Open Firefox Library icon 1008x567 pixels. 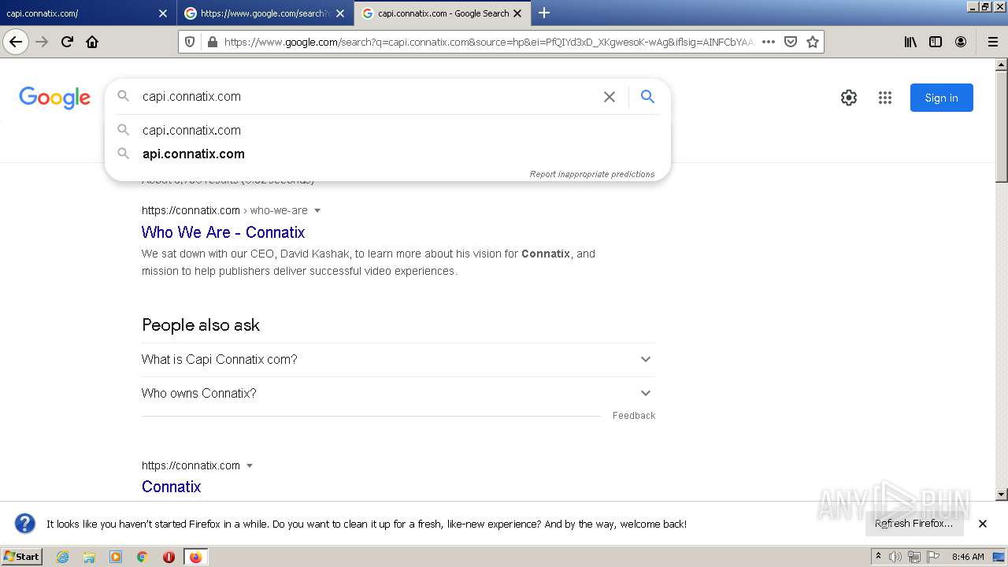pyautogui.click(x=910, y=42)
